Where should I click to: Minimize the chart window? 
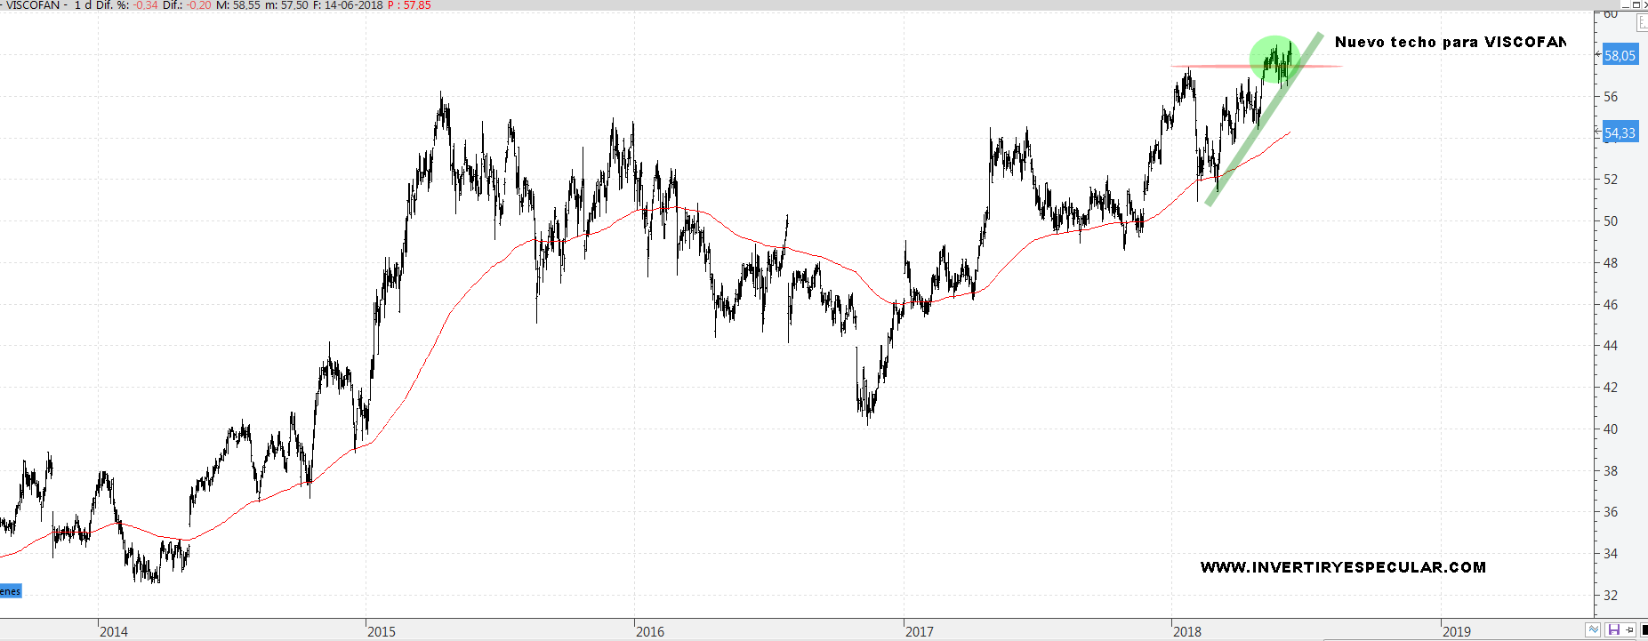1624,4
